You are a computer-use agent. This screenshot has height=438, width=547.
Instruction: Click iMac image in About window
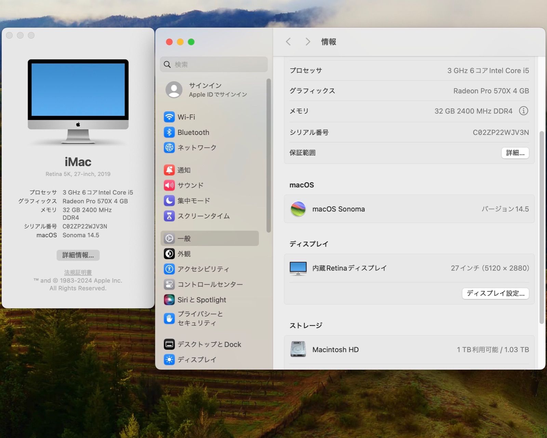pos(78,101)
